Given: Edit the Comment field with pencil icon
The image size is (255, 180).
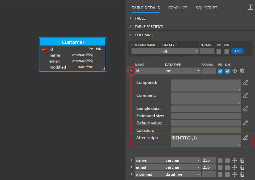Looking at the screenshot, I should pos(245,95).
